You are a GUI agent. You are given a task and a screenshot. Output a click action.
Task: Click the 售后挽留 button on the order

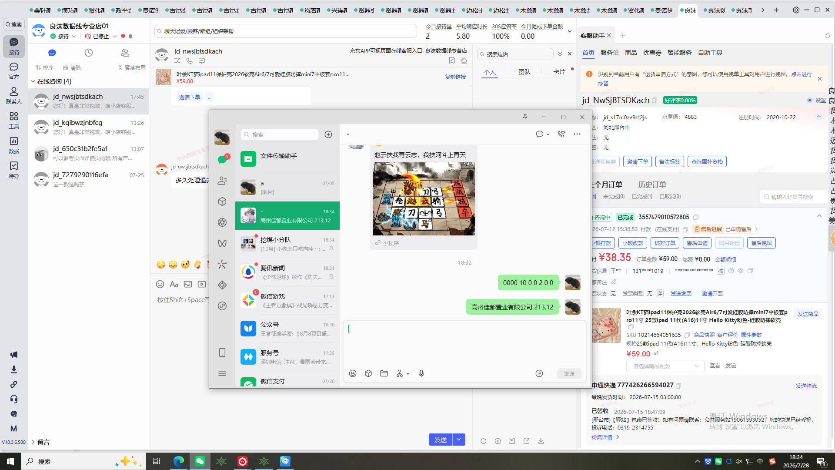click(x=762, y=243)
